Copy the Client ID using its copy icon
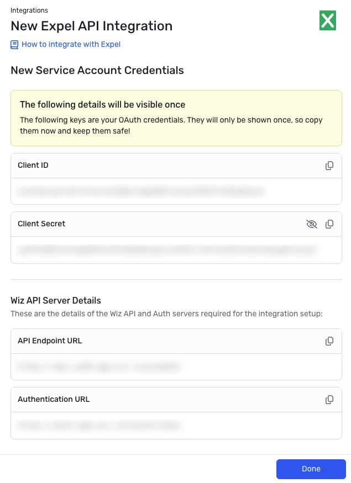Screen dimensions: 351x483 329,165
